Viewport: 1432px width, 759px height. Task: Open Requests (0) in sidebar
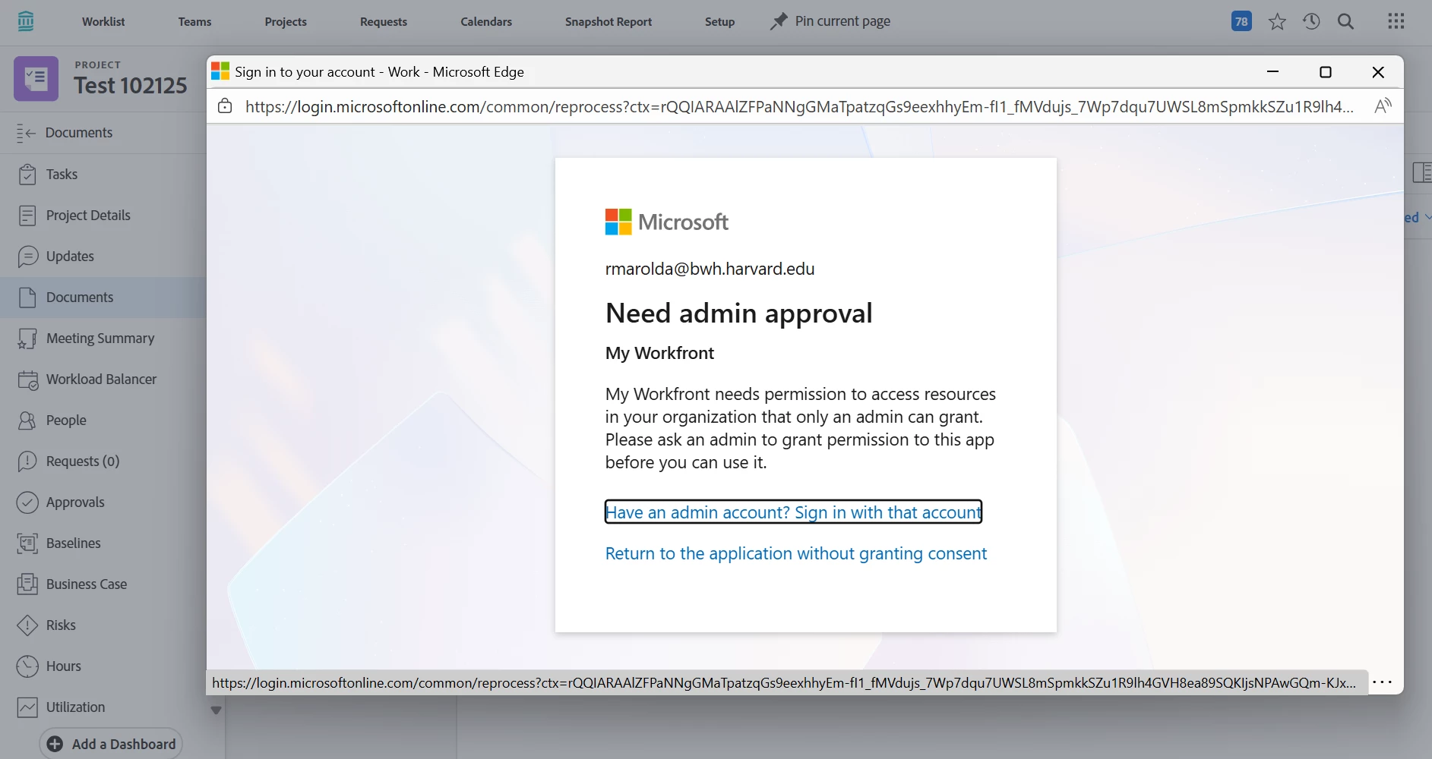click(x=83, y=461)
